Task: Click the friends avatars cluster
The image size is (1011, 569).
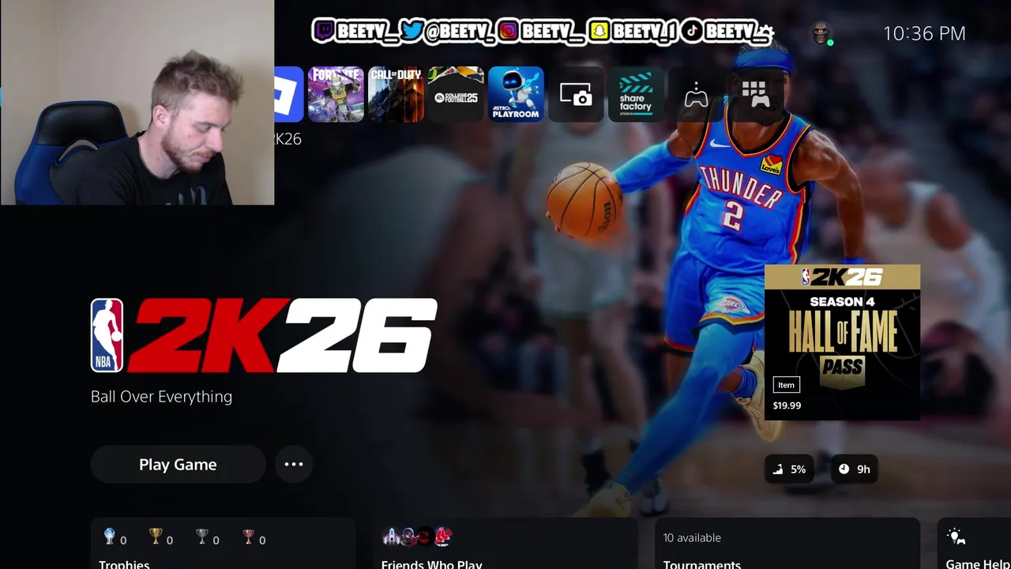Action: (x=417, y=537)
